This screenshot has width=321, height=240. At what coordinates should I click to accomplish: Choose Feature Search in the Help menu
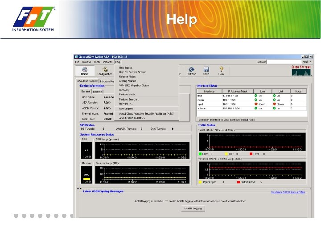tap(129, 100)
